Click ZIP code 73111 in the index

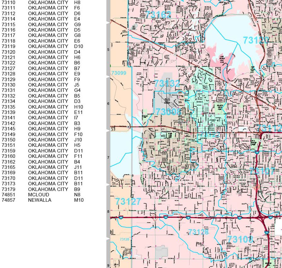tap(9, 8)
